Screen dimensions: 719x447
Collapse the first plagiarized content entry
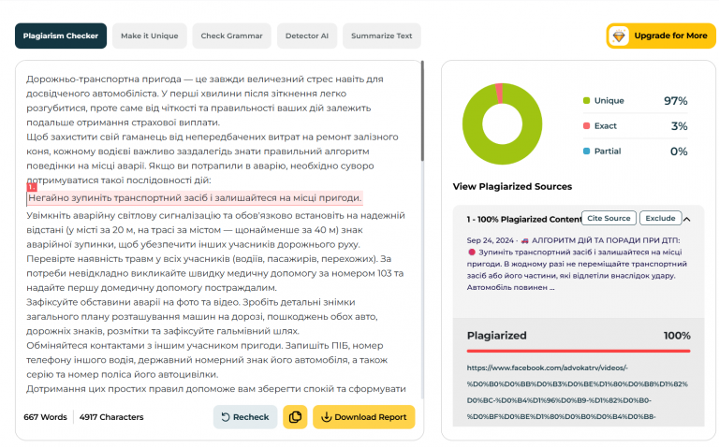[687, 220]
